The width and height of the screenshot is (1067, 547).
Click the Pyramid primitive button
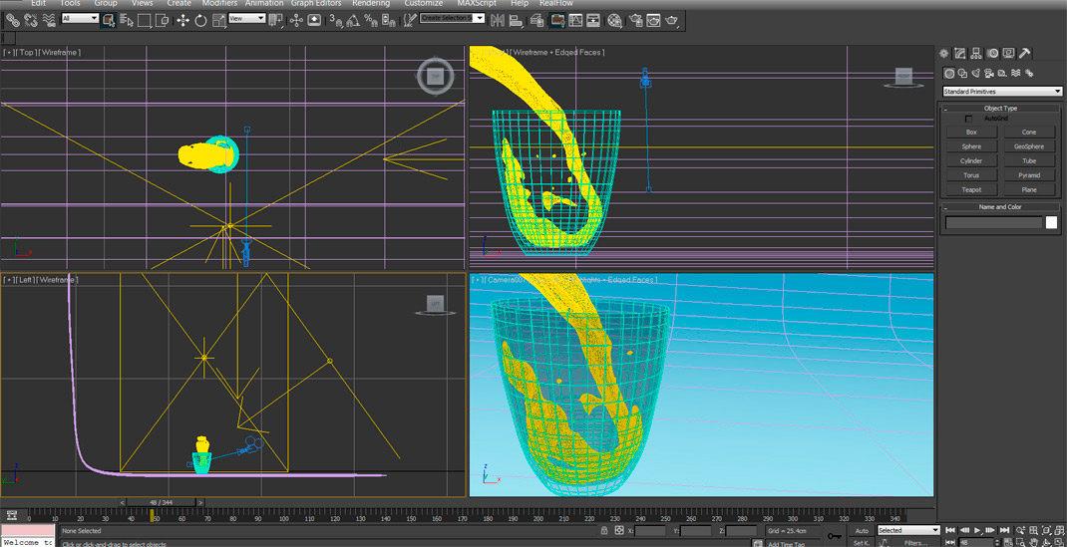coord(1029,175)
